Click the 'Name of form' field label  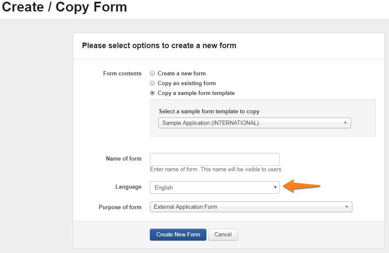click(123, 159)
